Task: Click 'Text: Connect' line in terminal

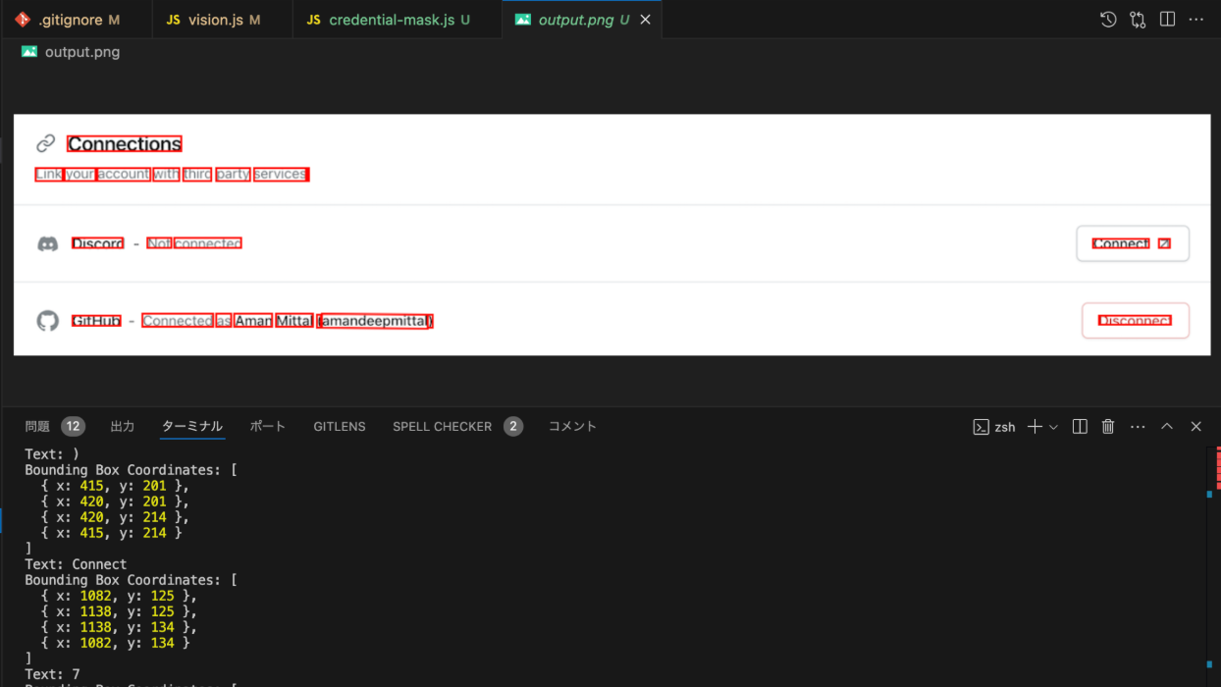Action: [76, 564]
